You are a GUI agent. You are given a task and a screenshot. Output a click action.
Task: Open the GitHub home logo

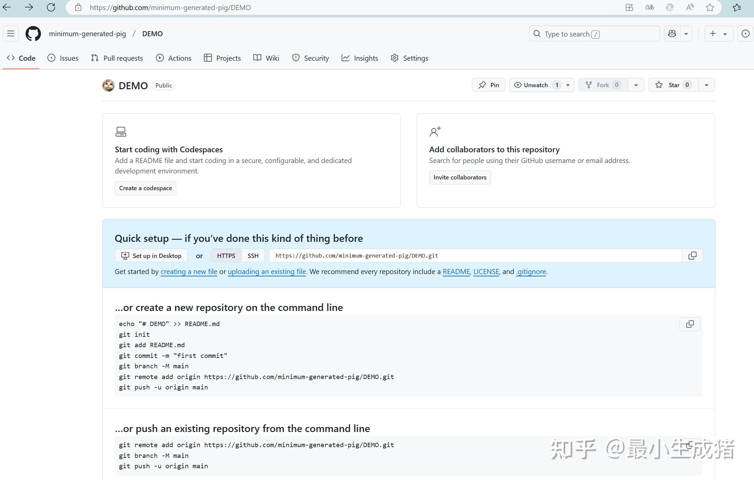33,34
